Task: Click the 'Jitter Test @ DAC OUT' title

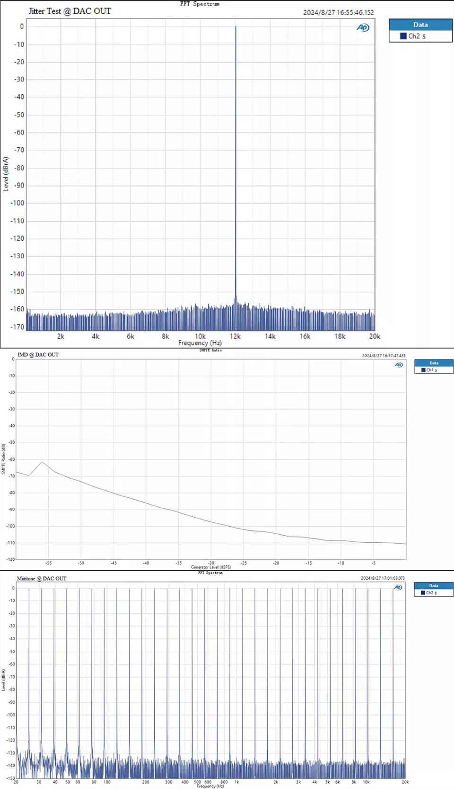Action: click(x=70, y=11)
